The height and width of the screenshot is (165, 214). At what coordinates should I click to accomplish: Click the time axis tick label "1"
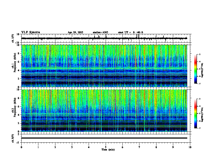(x=38, y=147)
